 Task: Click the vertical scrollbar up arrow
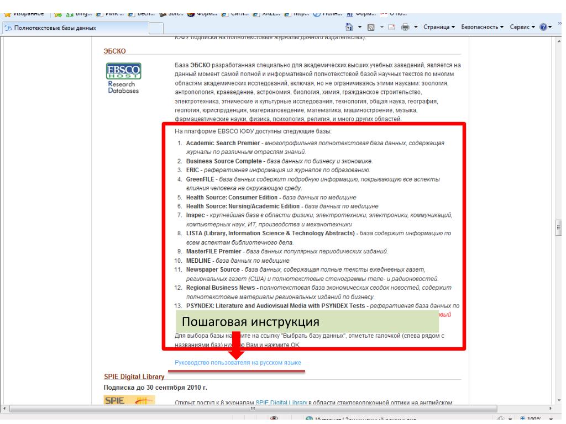pyautogui.click(x=558, y=42)
